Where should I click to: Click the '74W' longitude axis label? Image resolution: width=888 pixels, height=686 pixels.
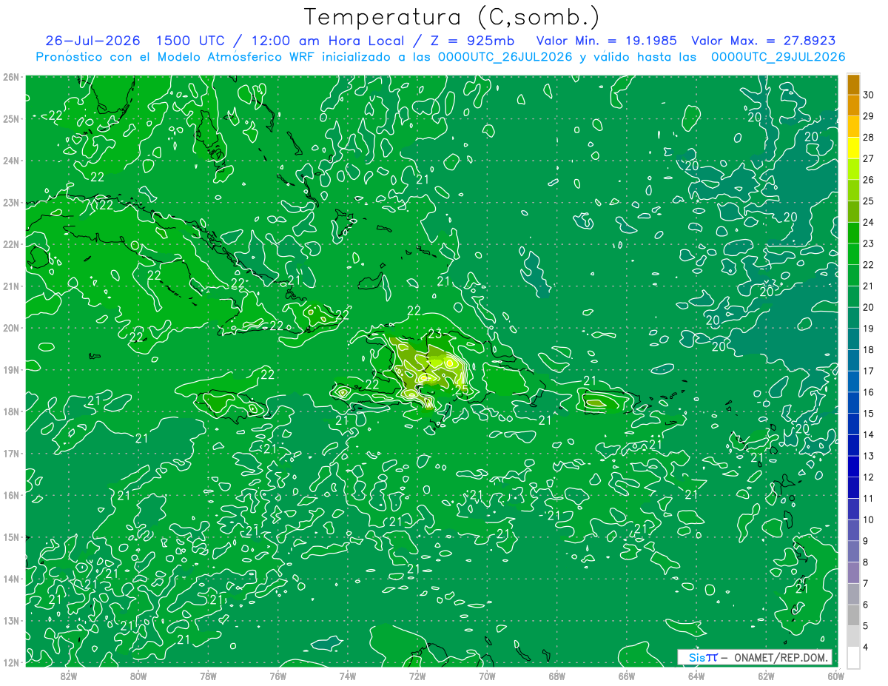click(348, 675)
